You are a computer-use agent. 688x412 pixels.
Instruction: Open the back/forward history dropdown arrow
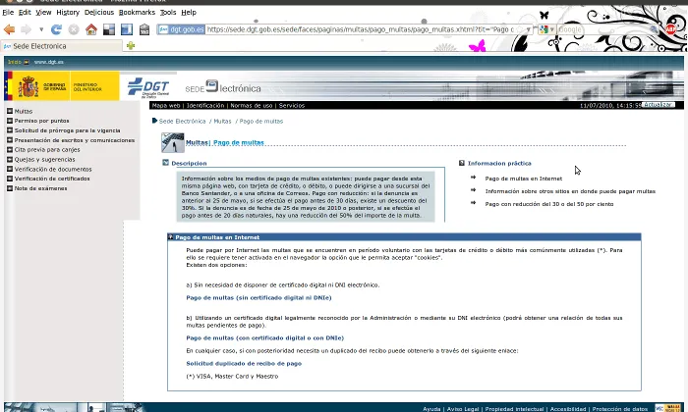(x=40, y=29)
